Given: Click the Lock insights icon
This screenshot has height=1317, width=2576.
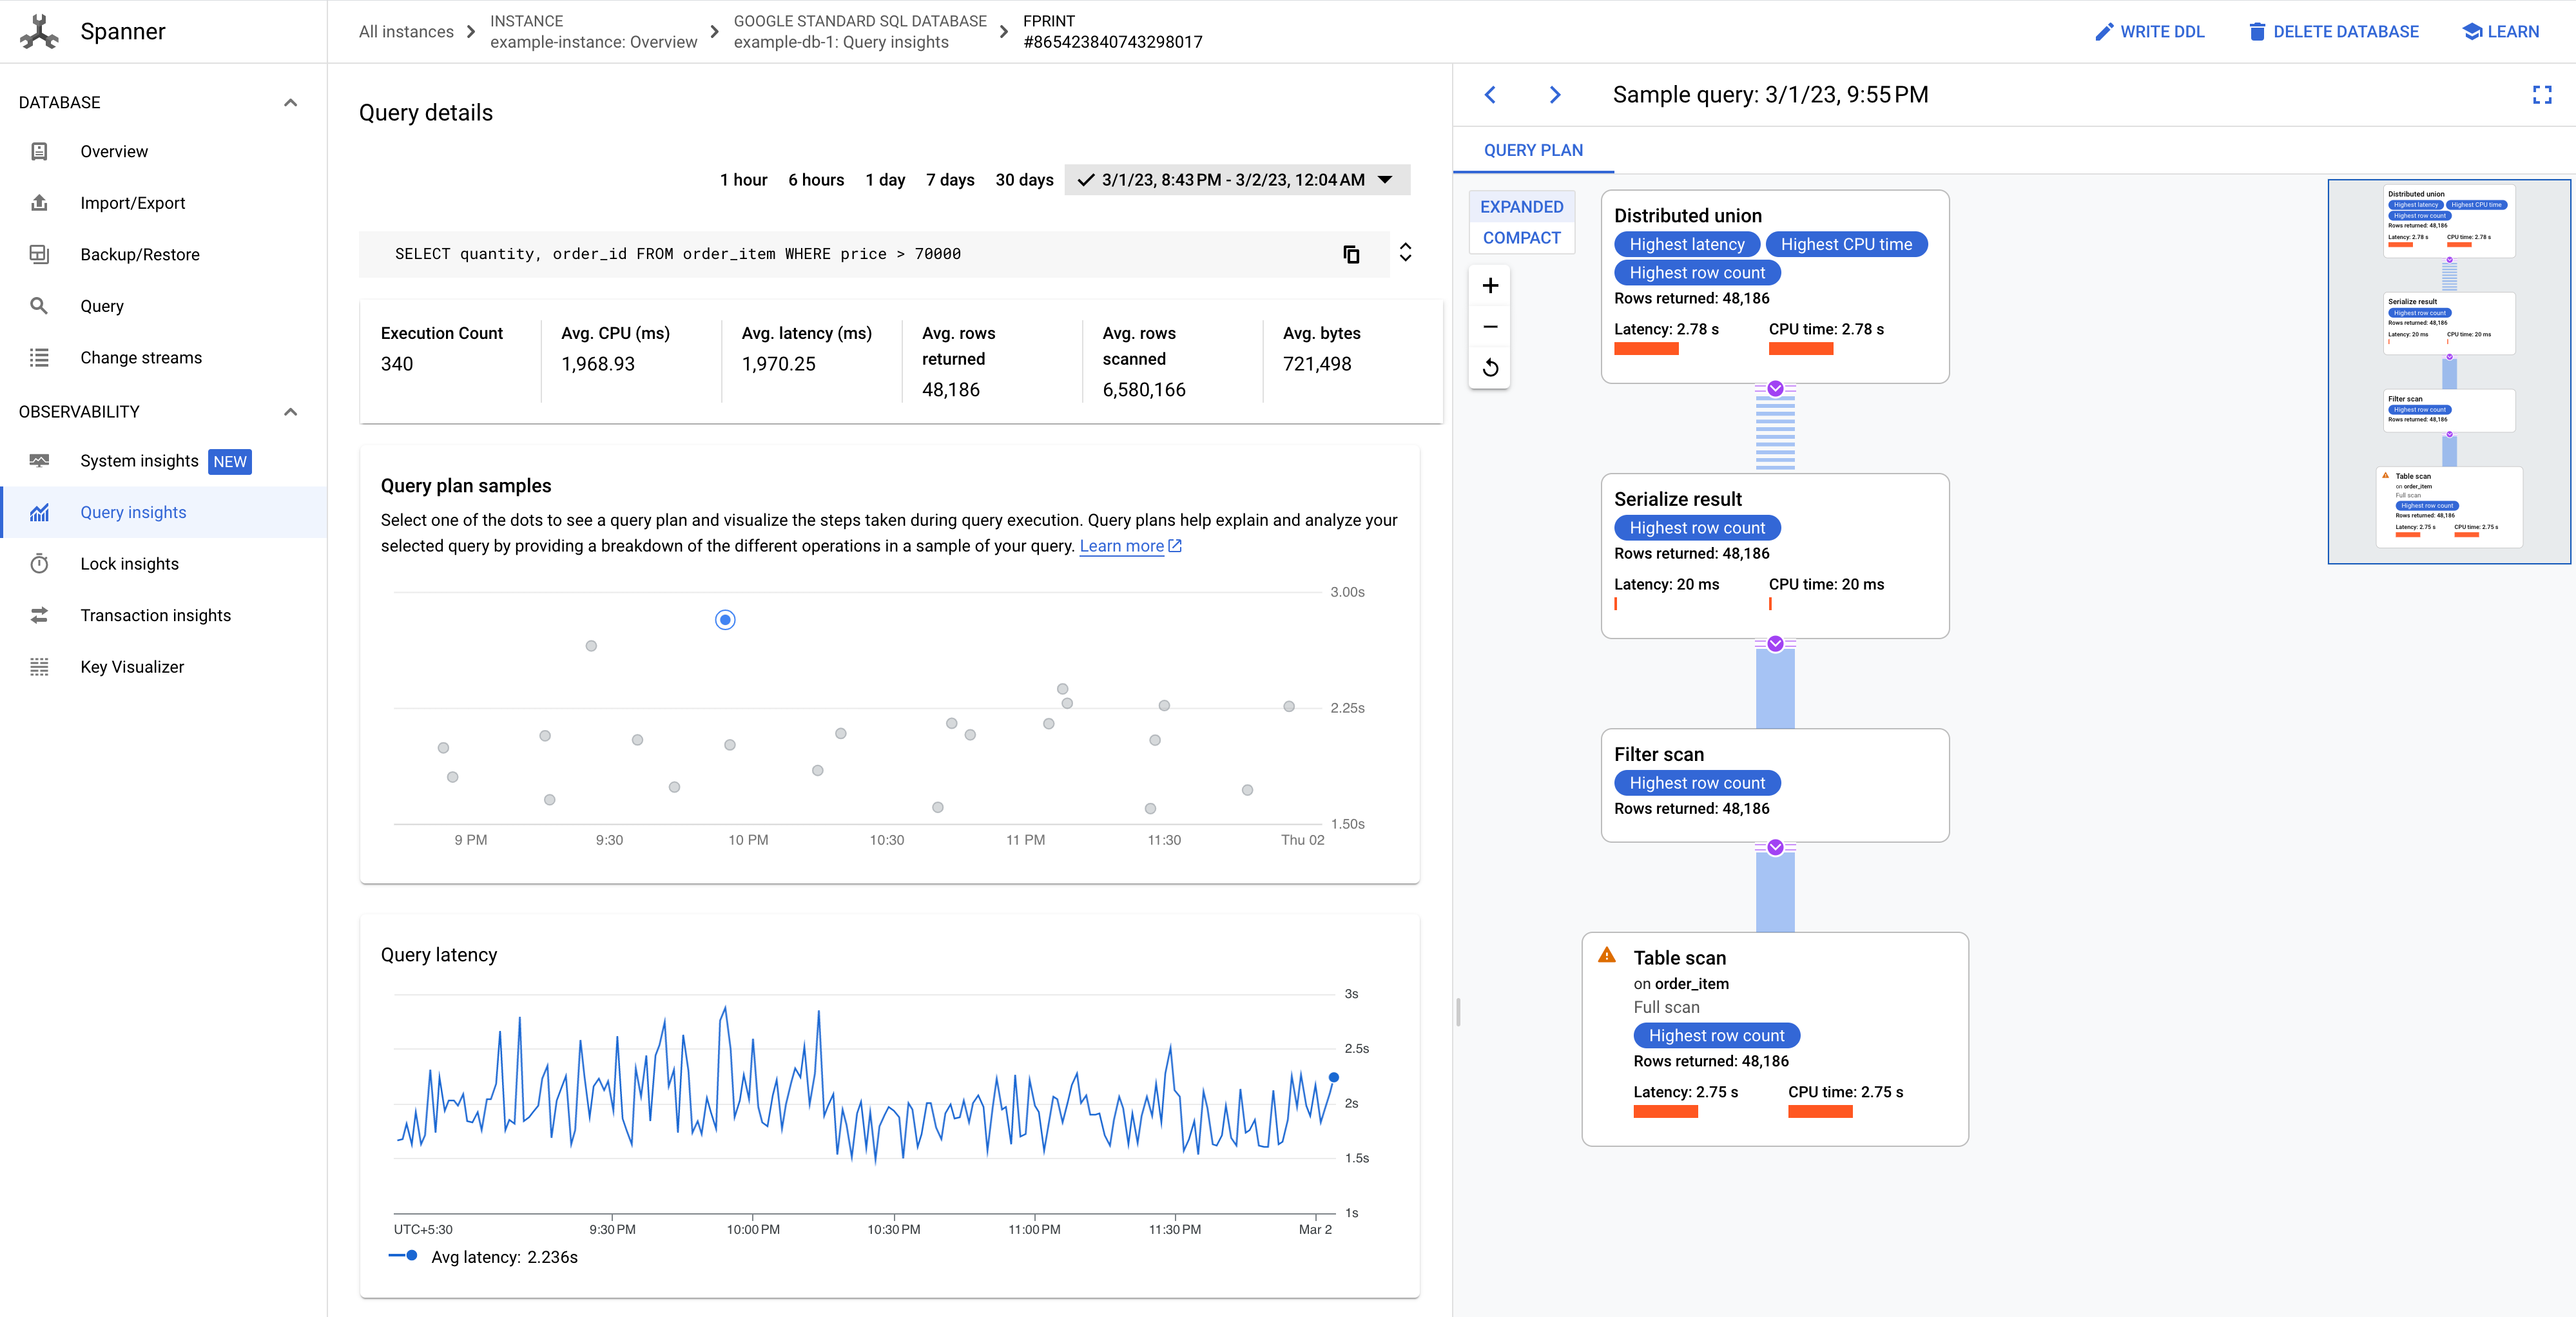Looking at the screenshot, I should (41, 562).
